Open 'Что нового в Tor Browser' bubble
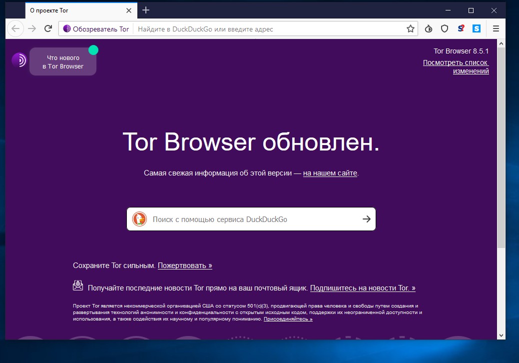Viewport: 519px width, 363px height. [x=63, y=62]
